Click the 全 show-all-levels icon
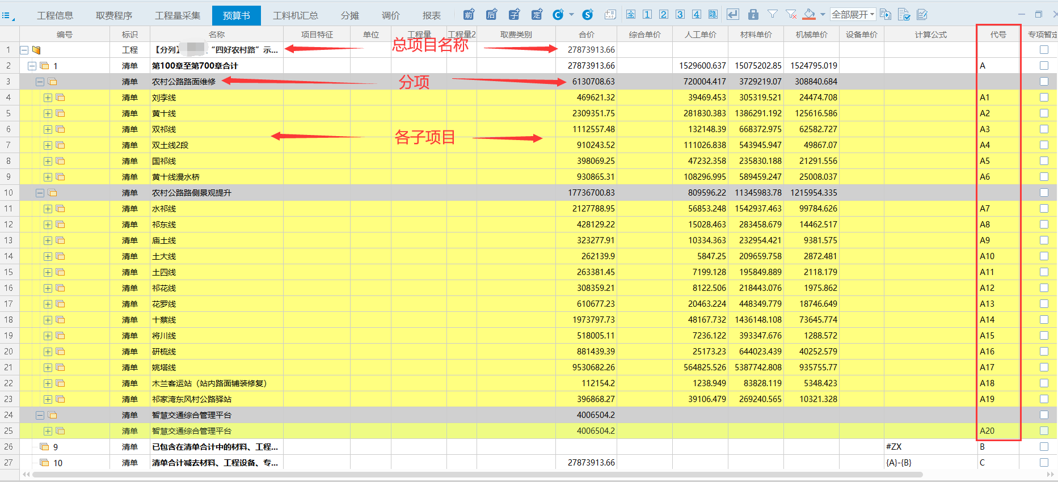 631,15
